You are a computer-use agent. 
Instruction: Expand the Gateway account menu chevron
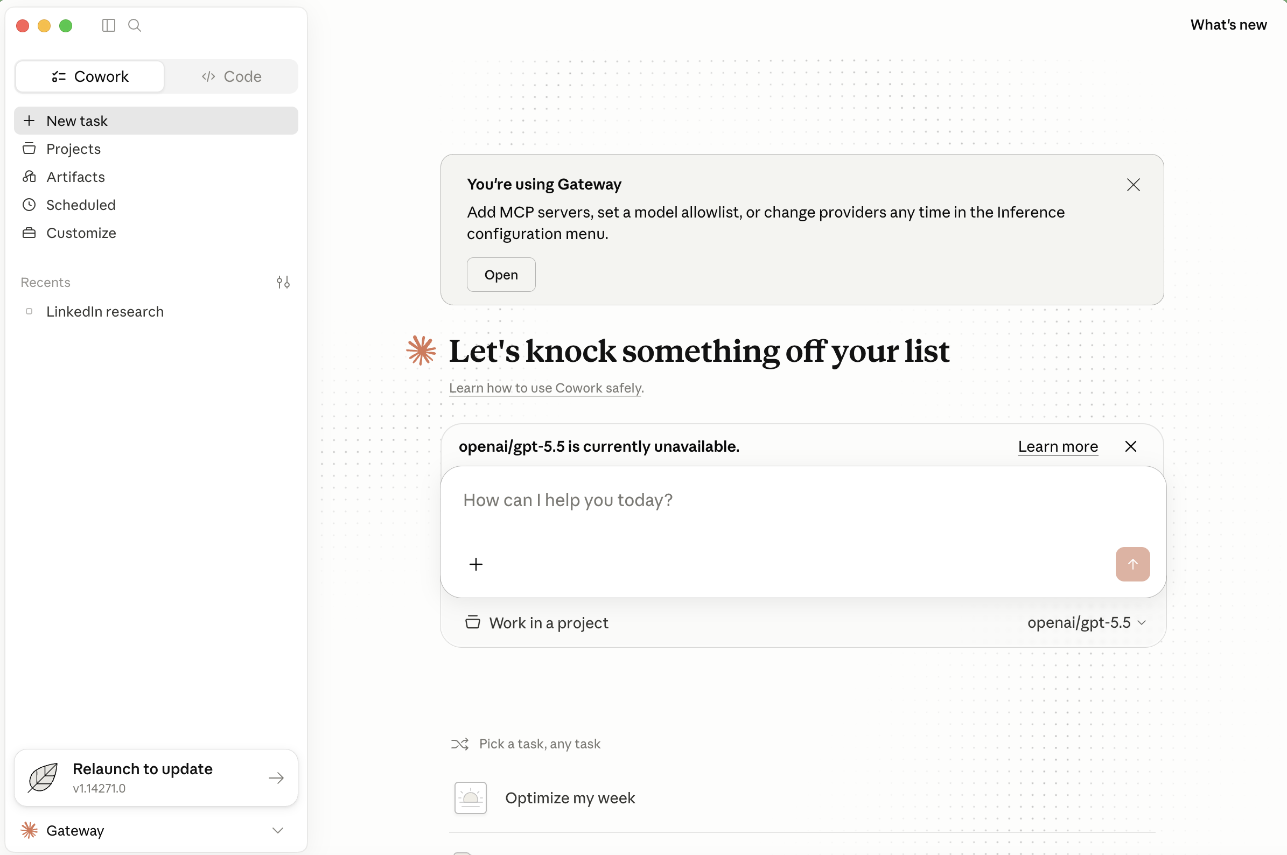tap(278, 830)
